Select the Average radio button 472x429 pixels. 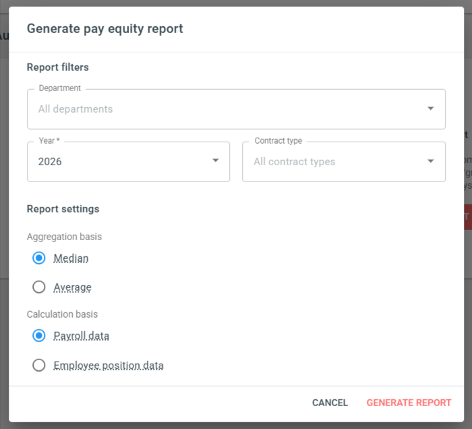click(39, 287)
